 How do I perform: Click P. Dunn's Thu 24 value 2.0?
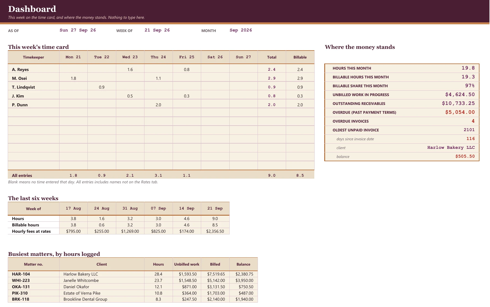[158, 105]
